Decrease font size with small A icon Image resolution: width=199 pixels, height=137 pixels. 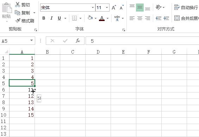point(122,8)
